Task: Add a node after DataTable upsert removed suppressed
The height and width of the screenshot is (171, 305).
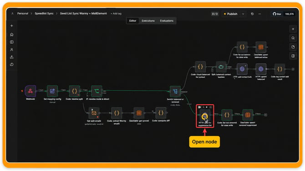Action: coord(265,115)
